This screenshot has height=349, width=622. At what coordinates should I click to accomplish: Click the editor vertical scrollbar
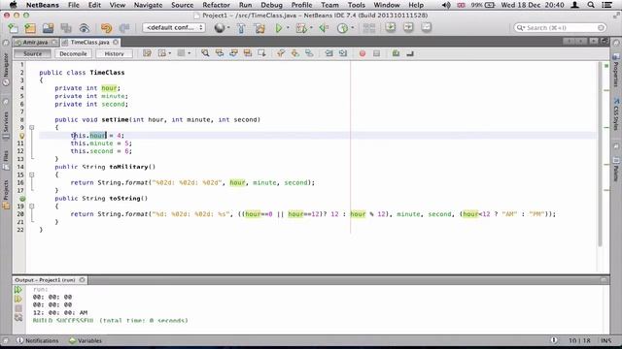coord(600,154)
